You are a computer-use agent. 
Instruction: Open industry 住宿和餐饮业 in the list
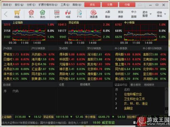click(x=133, y=94)
